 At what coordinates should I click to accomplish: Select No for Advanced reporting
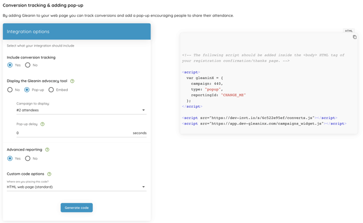click(x=28, y=159)
